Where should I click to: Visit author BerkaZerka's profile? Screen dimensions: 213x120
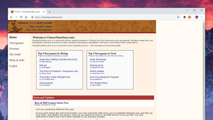47,62
